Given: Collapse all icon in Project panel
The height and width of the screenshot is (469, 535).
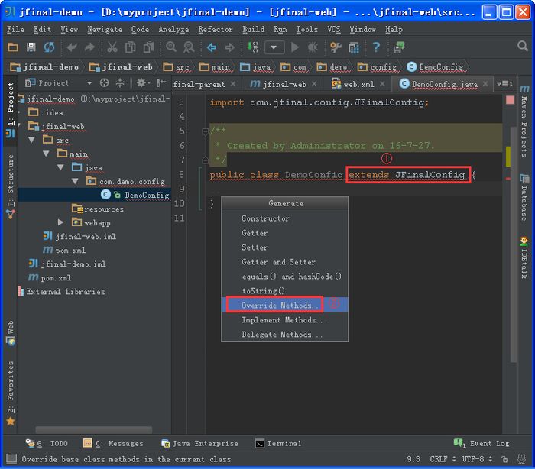Looking at the screenshot, I should point(120,82).
